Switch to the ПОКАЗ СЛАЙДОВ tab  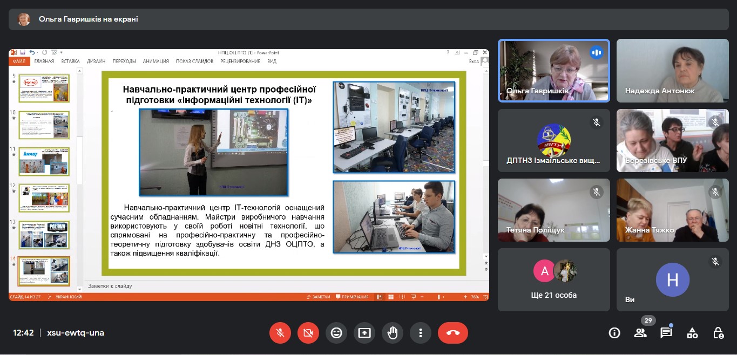pyautogui.click(x=194, y=61)
